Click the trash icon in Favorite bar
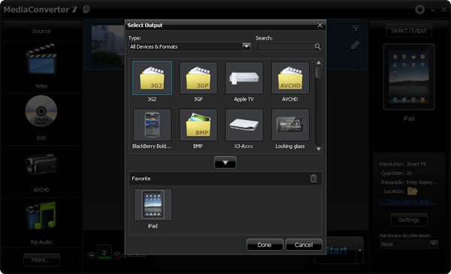This screenshot has width=451, height=274. pyautogui.click(x=313, y=179)
